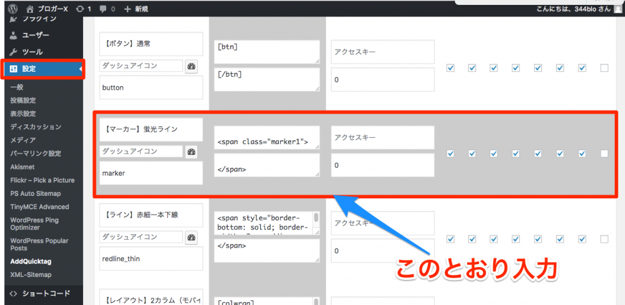Toggle second checkbox in marker row
This screenshot has width=625, height=305.
[x=472, y=153]
